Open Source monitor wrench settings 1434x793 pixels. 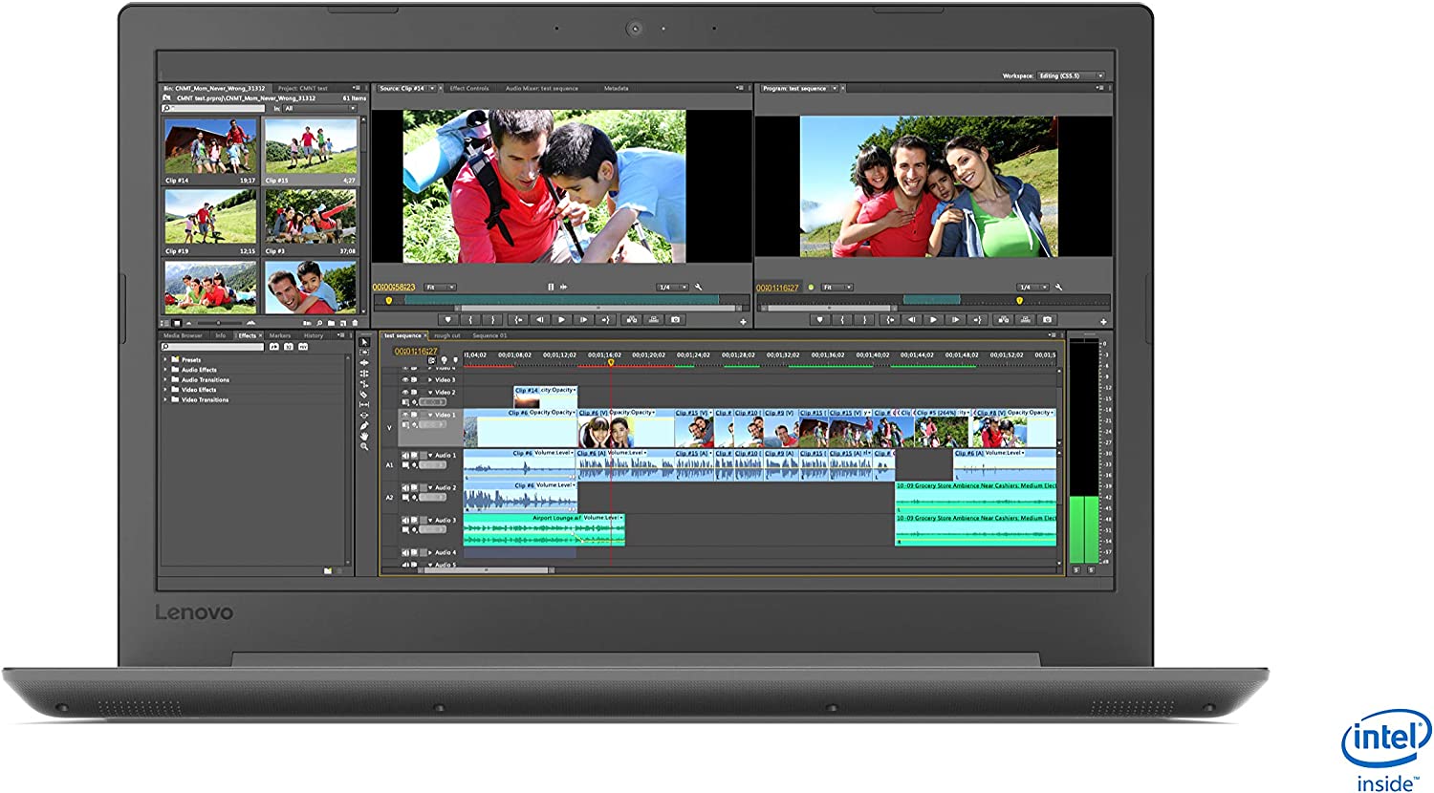[699, 287]
